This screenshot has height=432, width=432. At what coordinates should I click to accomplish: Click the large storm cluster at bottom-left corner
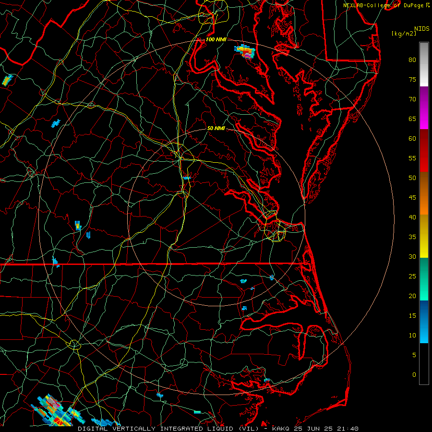57,410
